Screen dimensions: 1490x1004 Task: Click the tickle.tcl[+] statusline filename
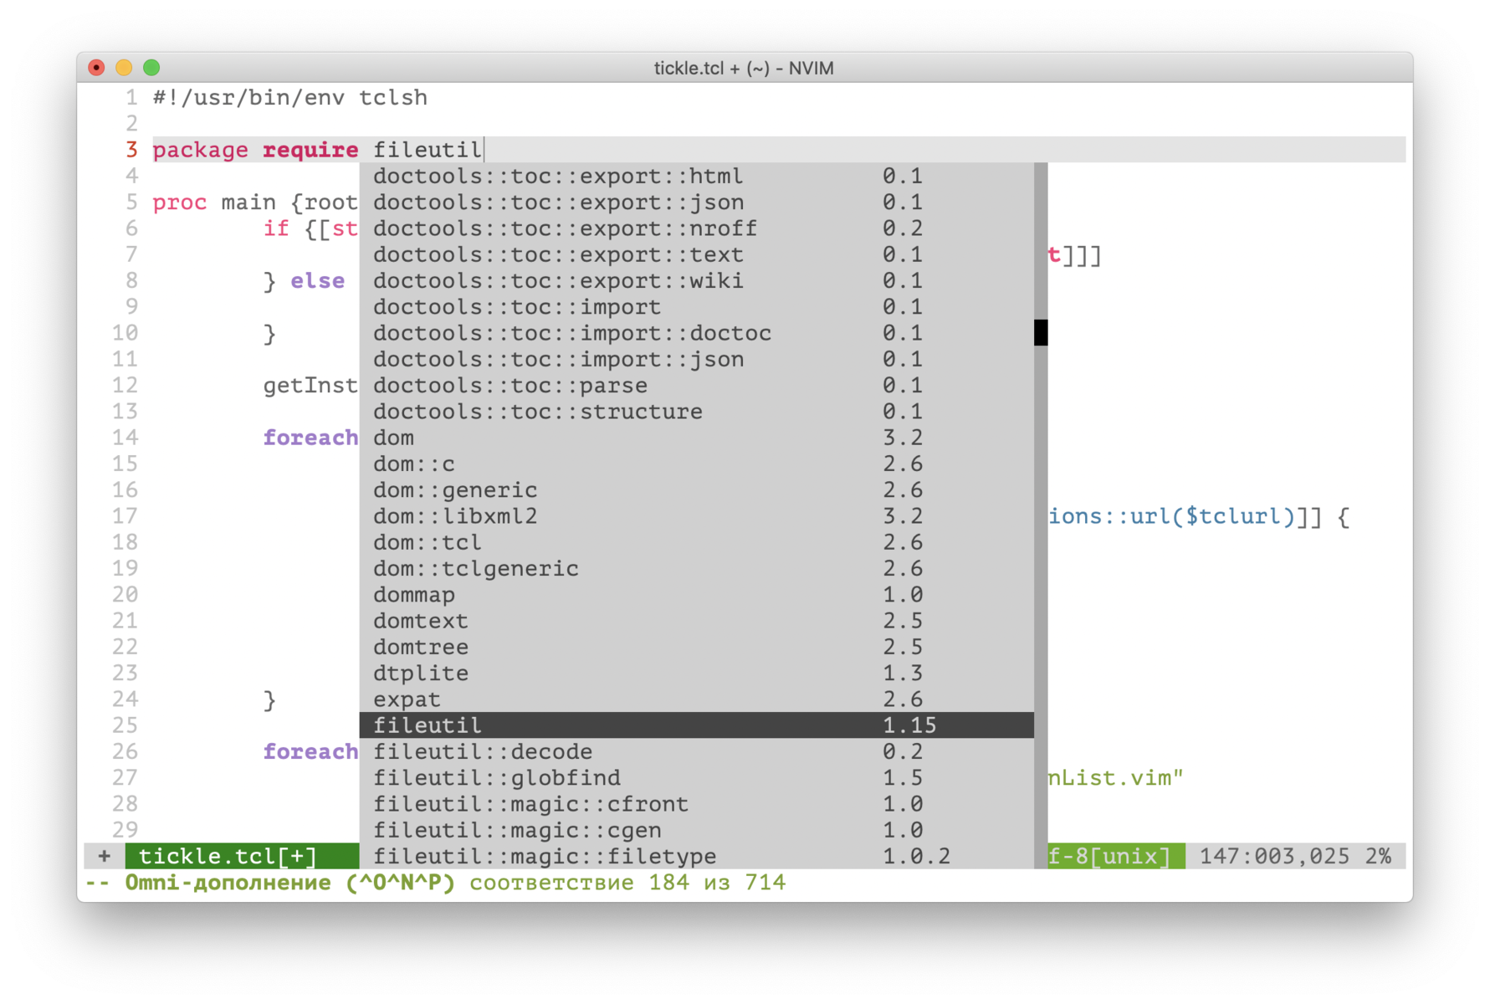[228, 857]
